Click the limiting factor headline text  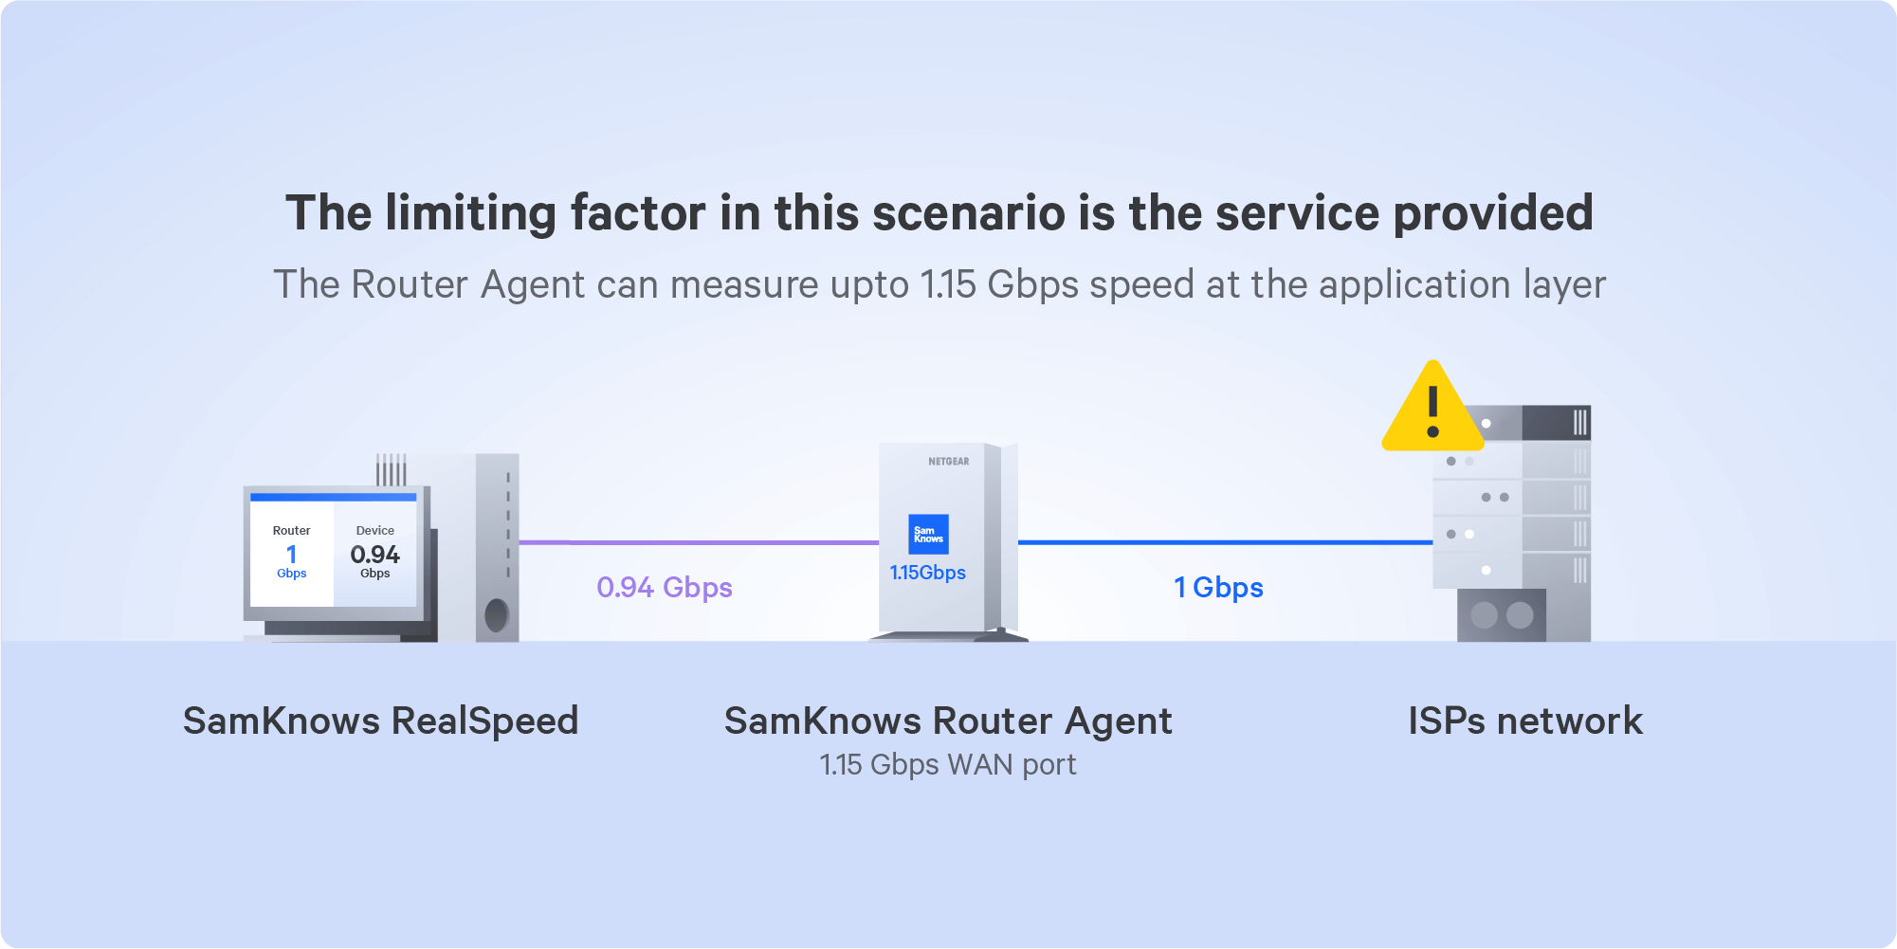939,212
